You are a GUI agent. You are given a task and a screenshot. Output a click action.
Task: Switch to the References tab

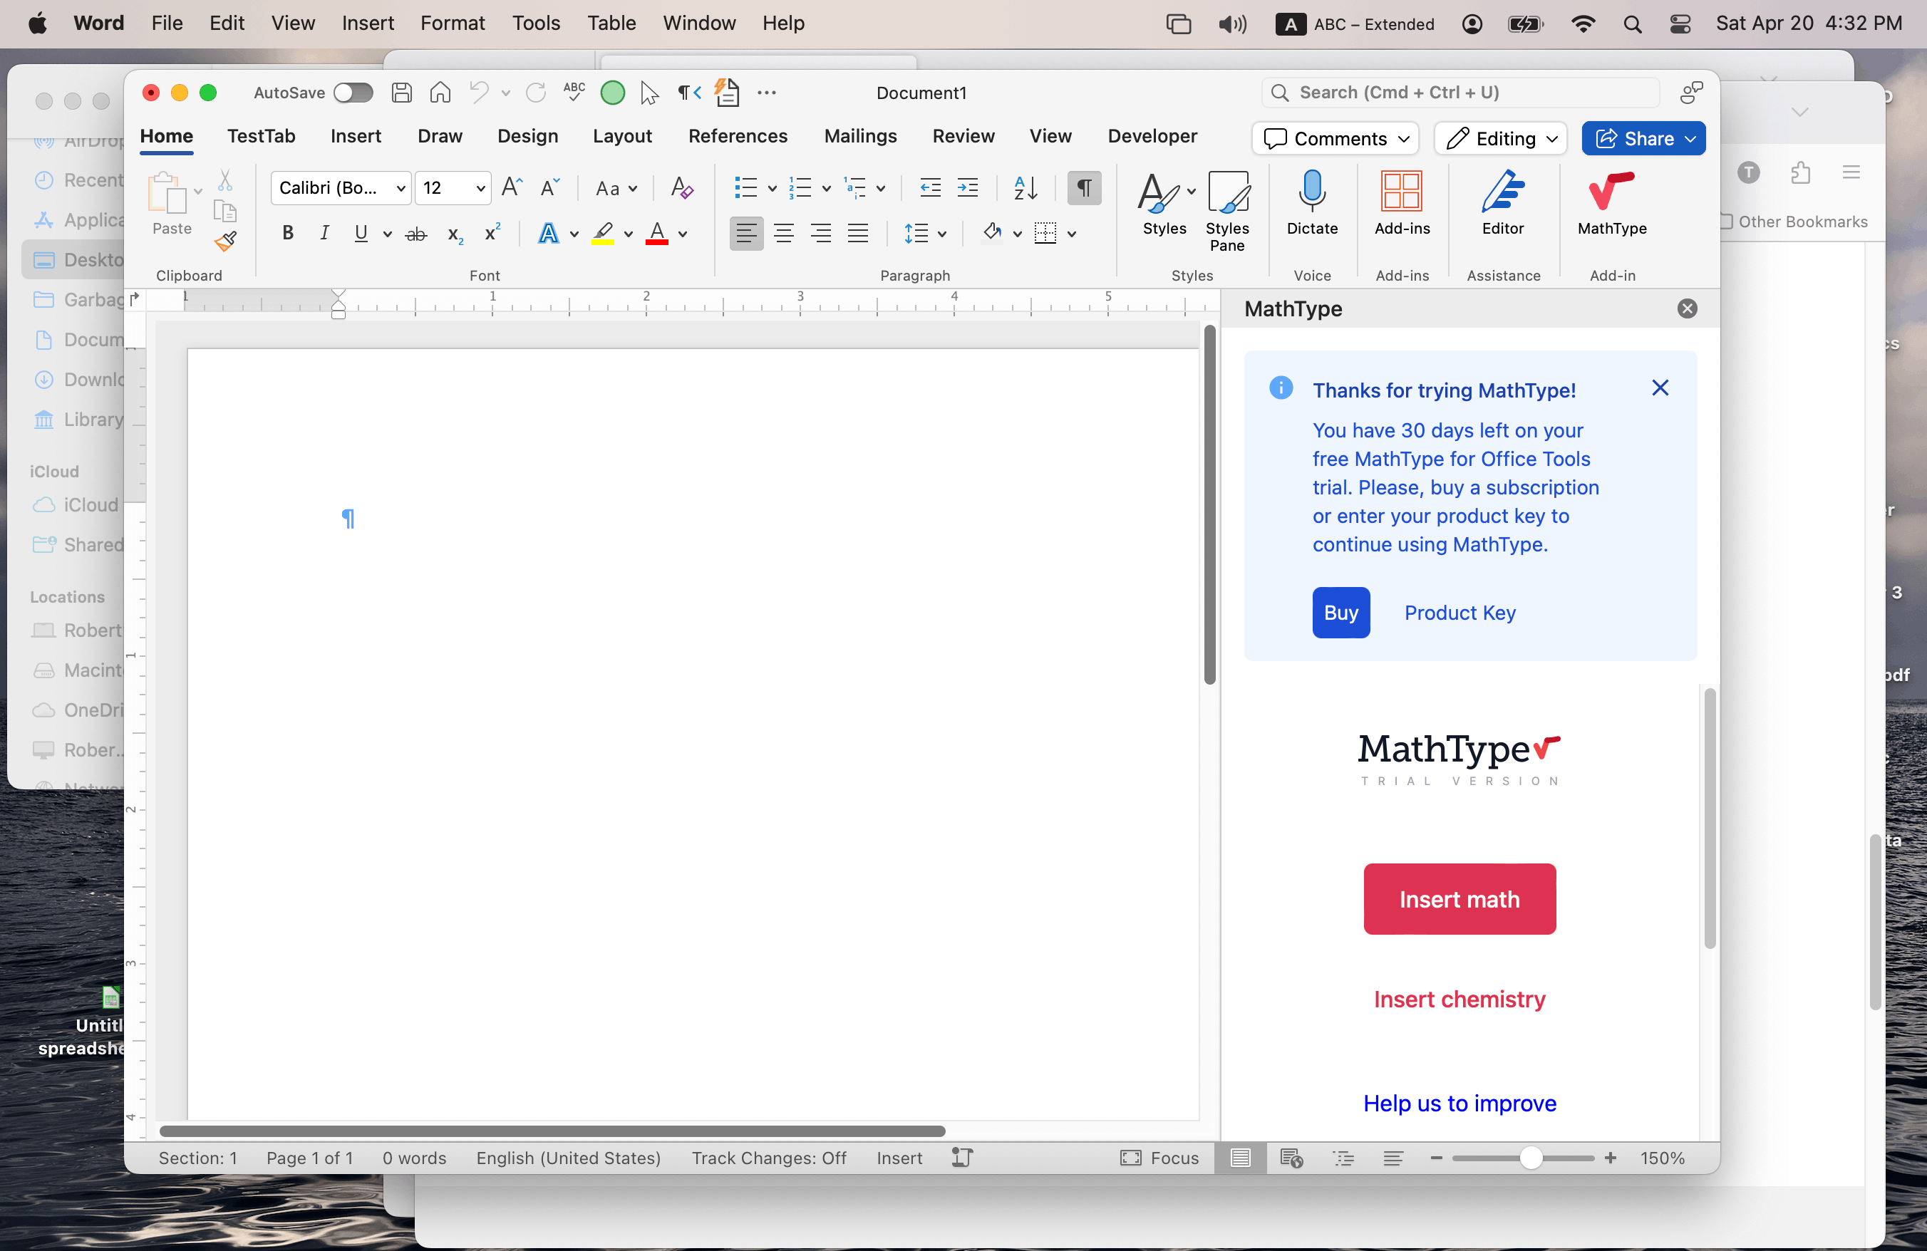pos(738,136)
